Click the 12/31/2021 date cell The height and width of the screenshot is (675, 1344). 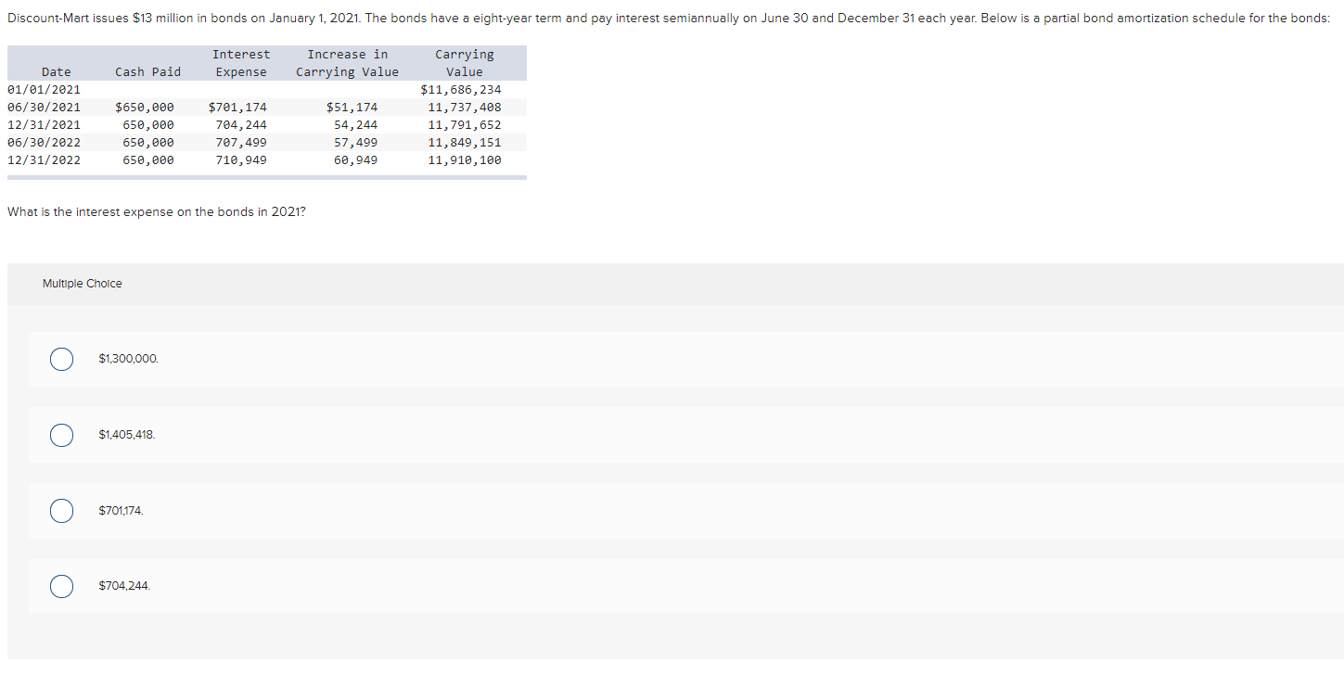click(44, 125)
